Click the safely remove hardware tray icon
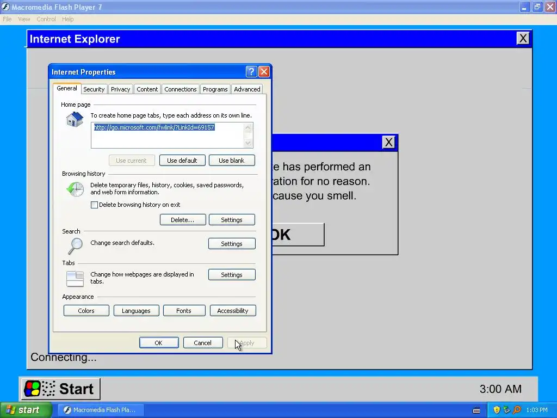The image size is (557, 418). (x=506, y=410)
